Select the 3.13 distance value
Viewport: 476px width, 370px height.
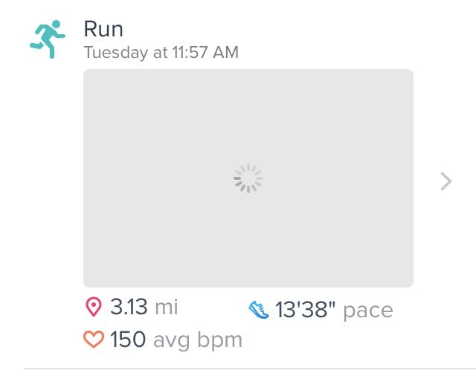pos(129,307)
